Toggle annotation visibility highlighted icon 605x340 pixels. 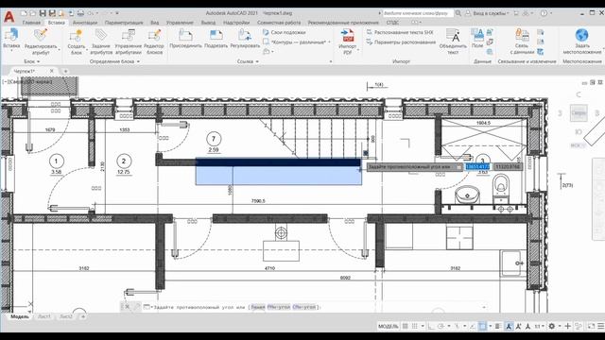pos(509,326)
